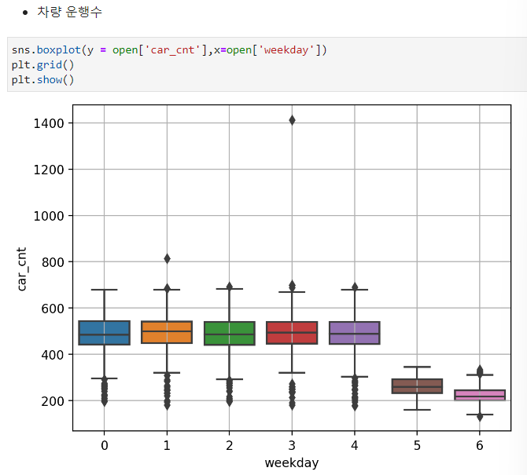Click the plt.grid() code line
Viewport: 527px width, 475px height.
(42, 64)
